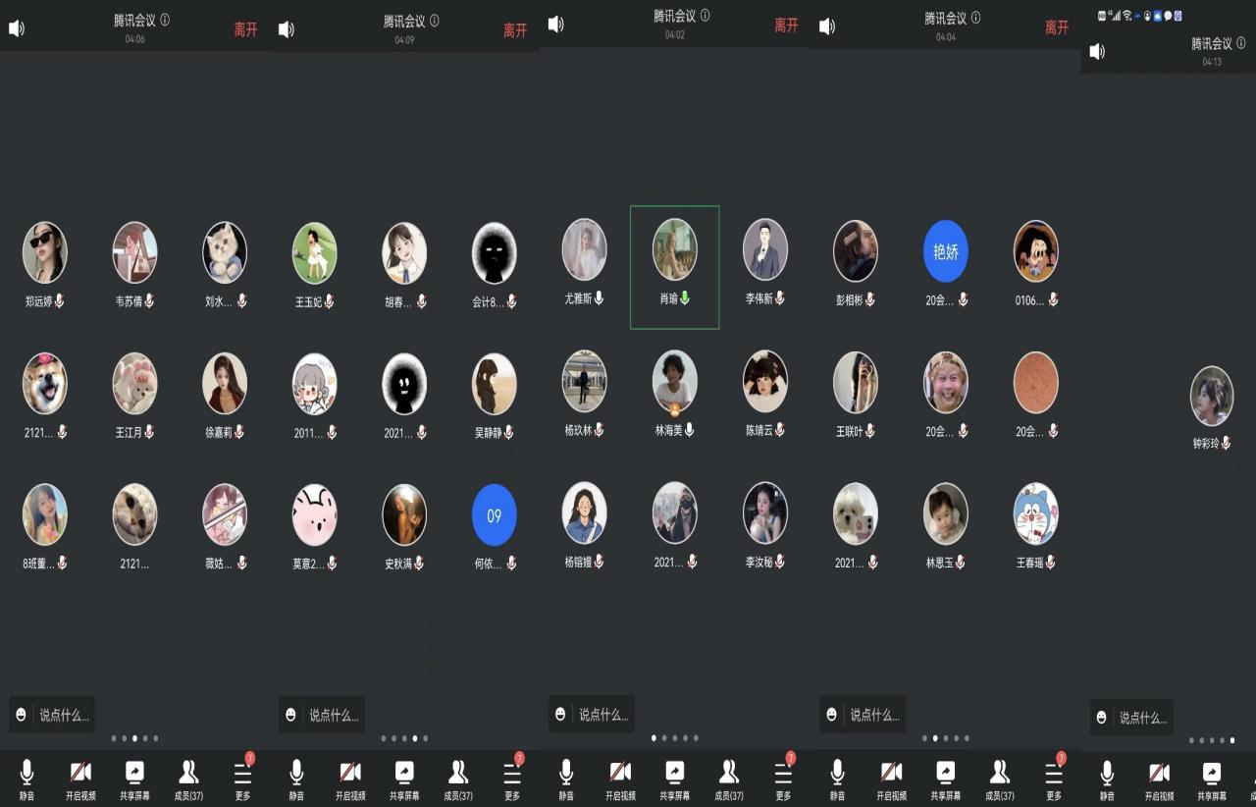Image resolution: width=1256 pixels, height=807 pixels.
Task: Toggle 肖瑜's green microphone indicator
Action: [x=685, y=298]
